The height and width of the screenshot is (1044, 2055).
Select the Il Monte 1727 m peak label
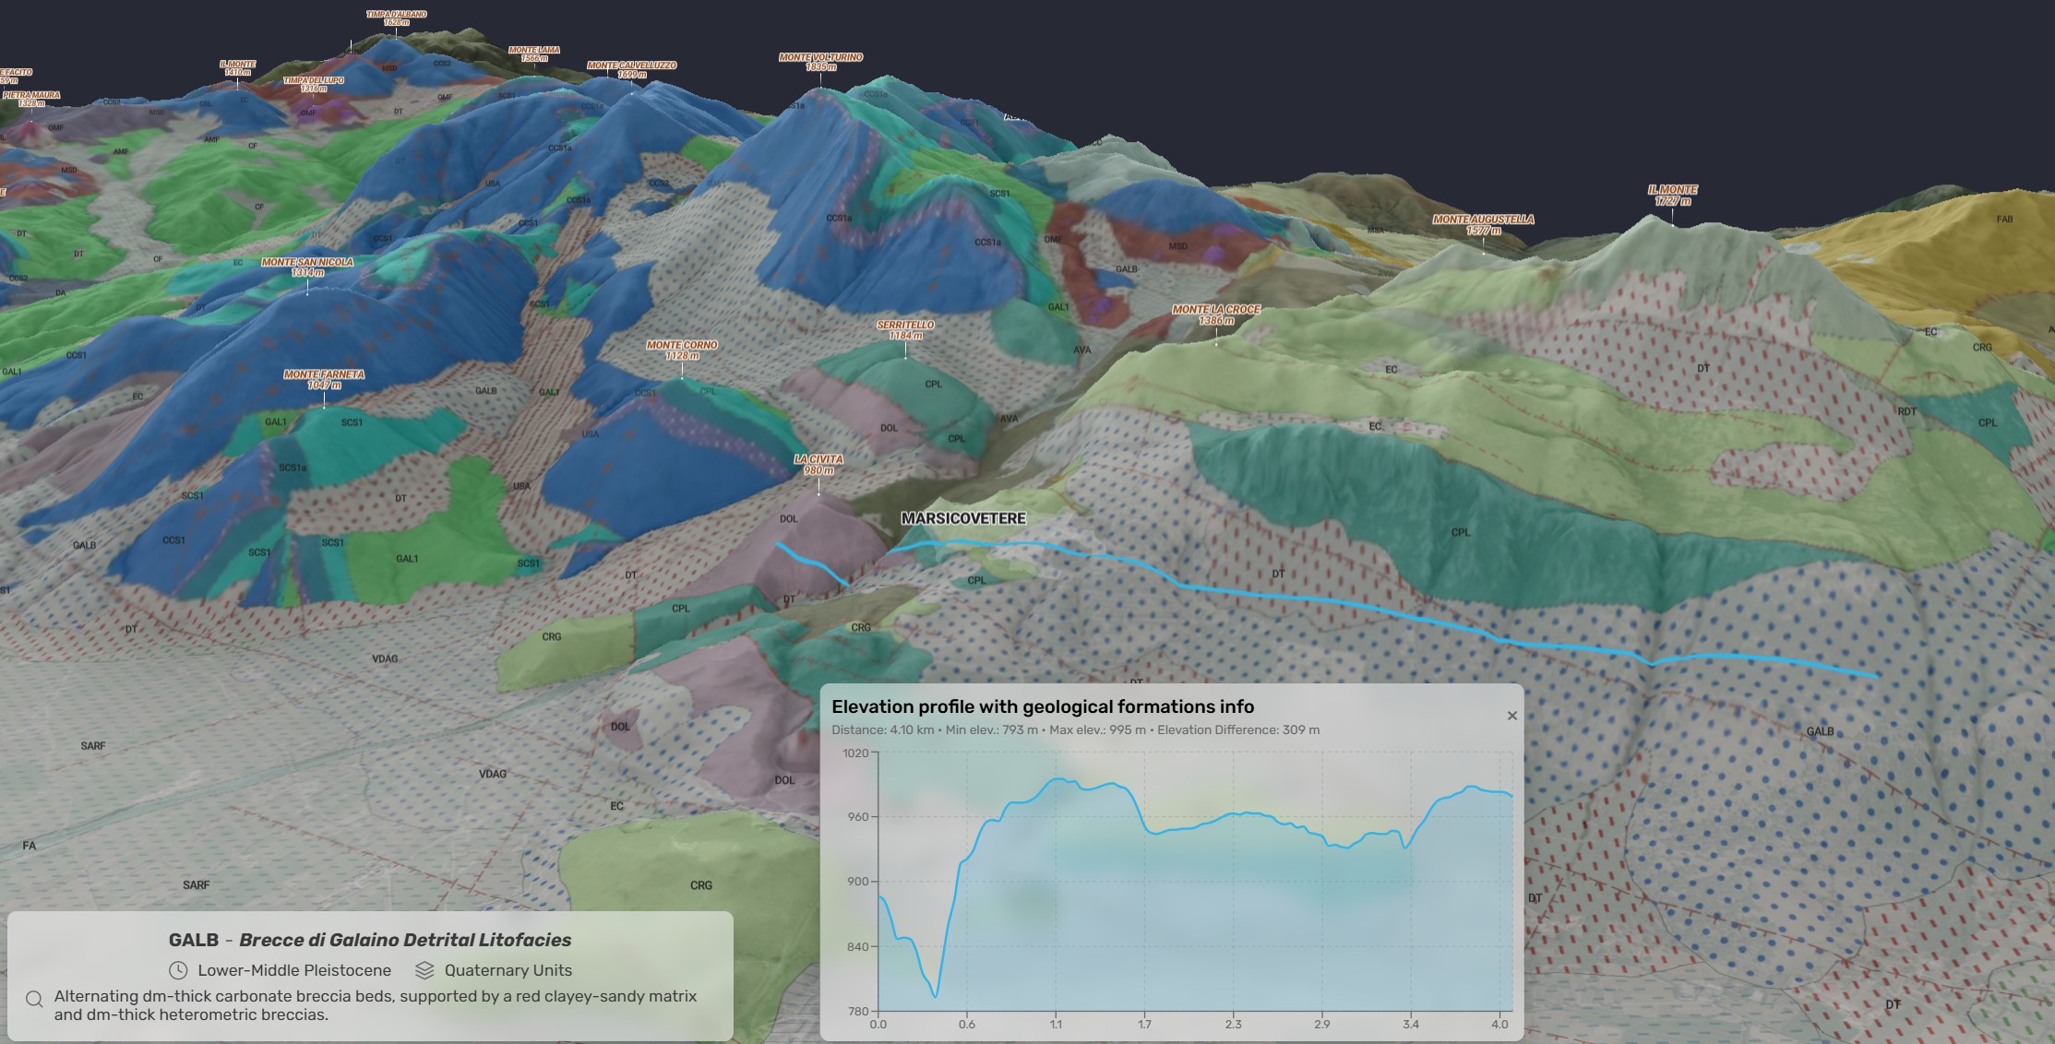[1672, 196]
